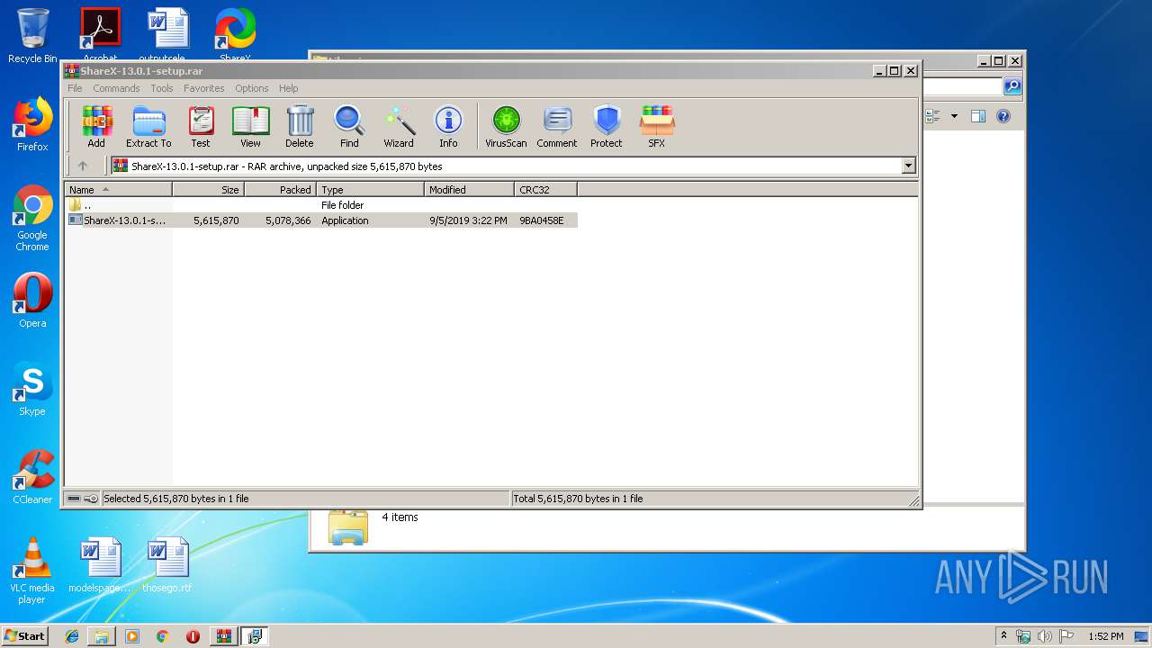Click the 5,078,366 packed size cell
The height and width of the screenshot is (648, 1152).
(x=288, y=220)
